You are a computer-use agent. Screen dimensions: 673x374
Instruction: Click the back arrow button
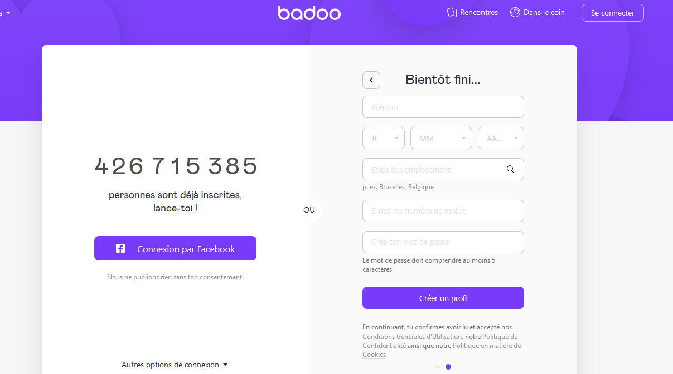(371, 80)
